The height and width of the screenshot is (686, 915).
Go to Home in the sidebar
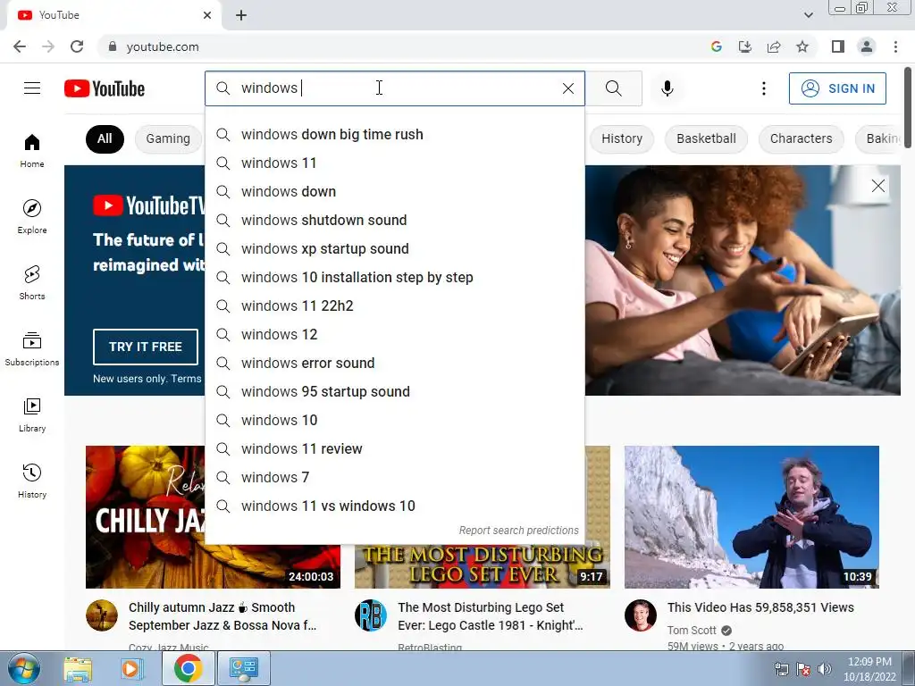point(32,151)
